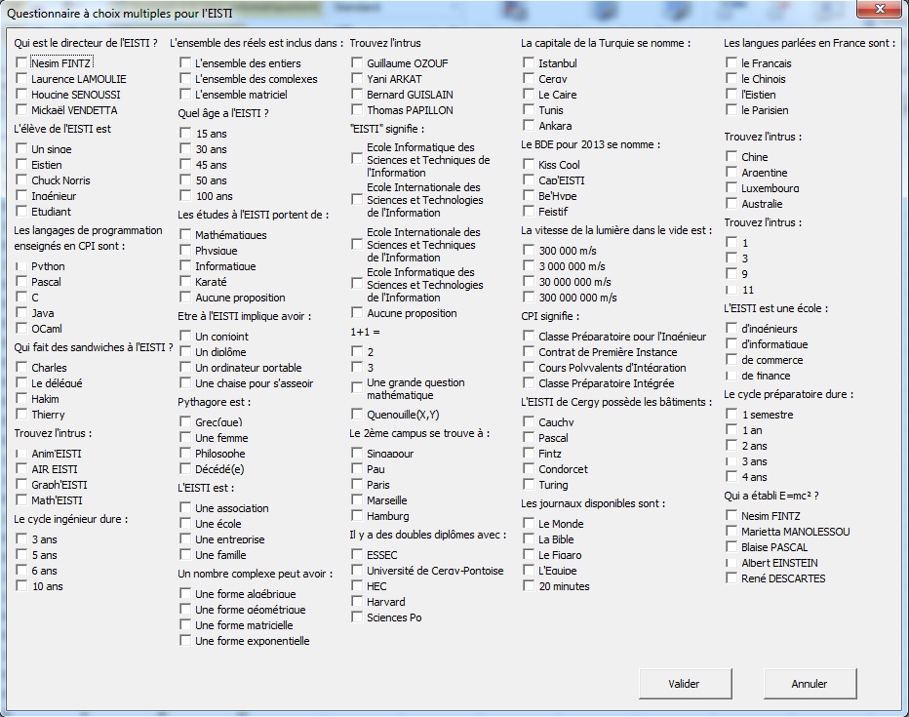Check Ankara as Turkey's capital
This screenshot has width=909, height=717.
(529, 126)
